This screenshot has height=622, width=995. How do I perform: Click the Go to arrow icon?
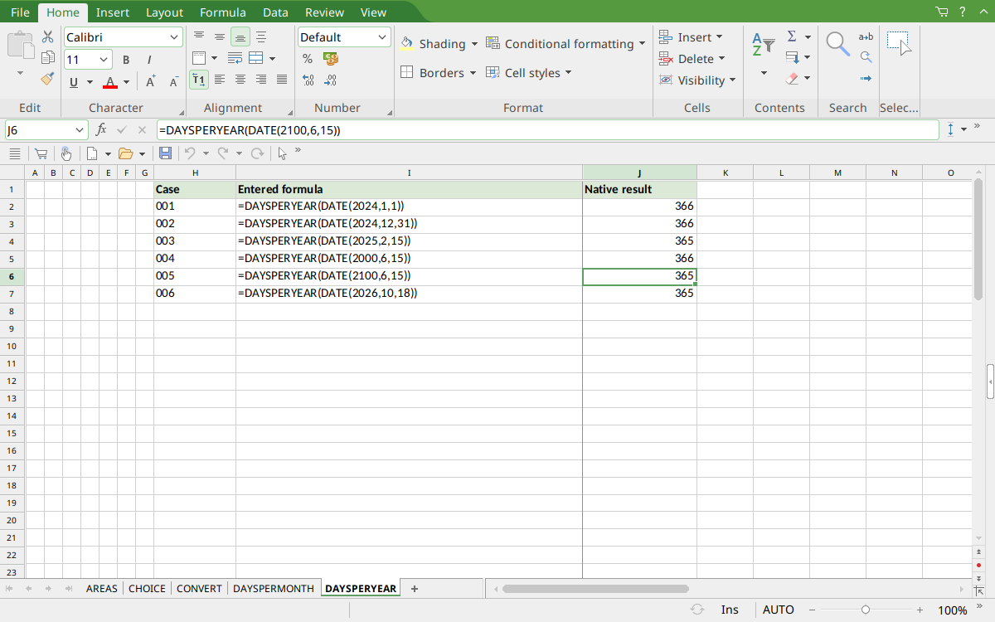coord(866,79)
